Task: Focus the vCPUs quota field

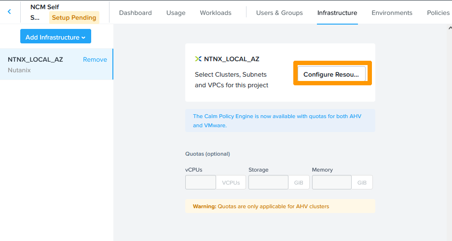Action: (x=201, y=183)
